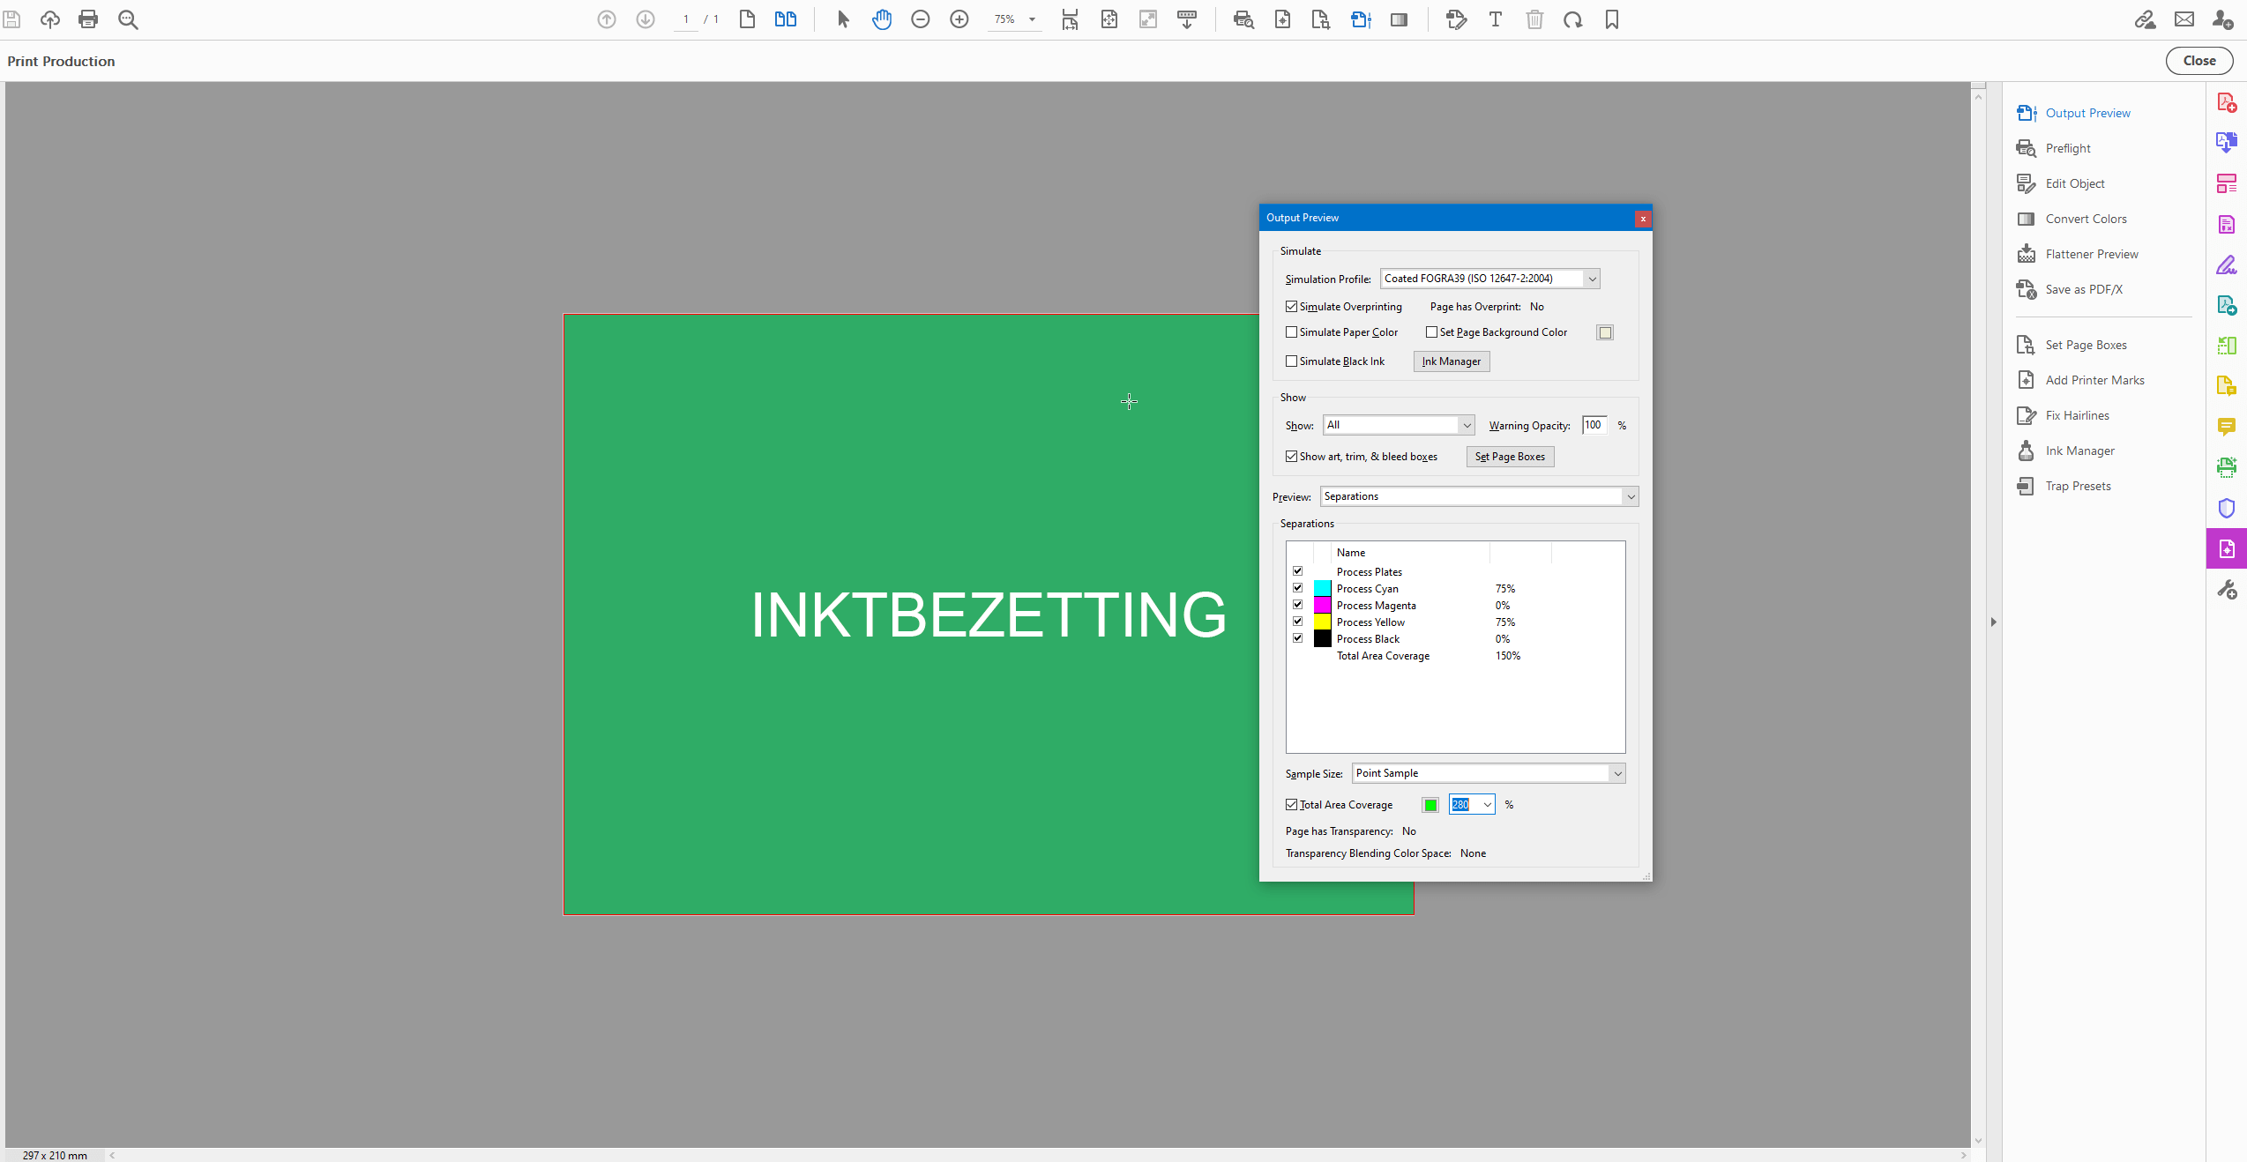Click the Zoom out minus icon
2247x1162 pixels.
click(921, 19)
